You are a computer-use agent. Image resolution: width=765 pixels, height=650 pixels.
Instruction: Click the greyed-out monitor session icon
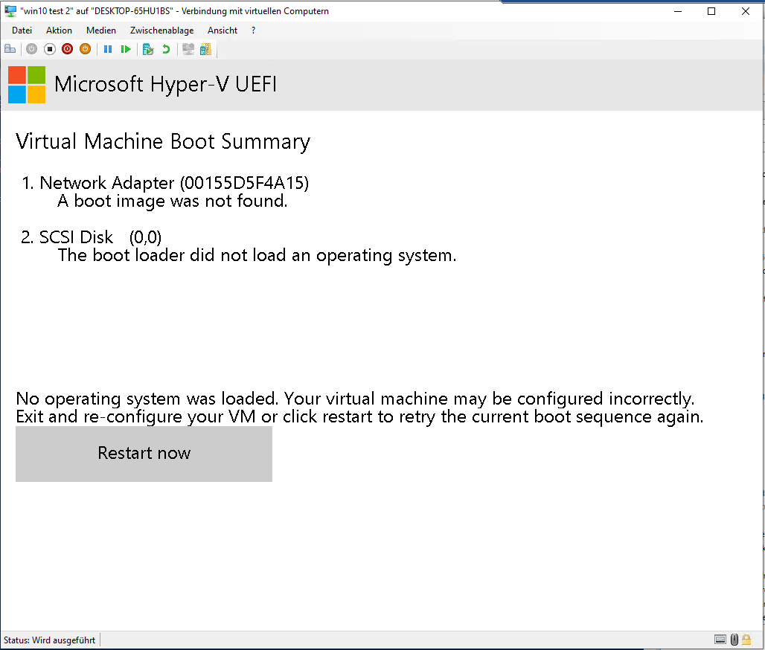click(188, 49)
